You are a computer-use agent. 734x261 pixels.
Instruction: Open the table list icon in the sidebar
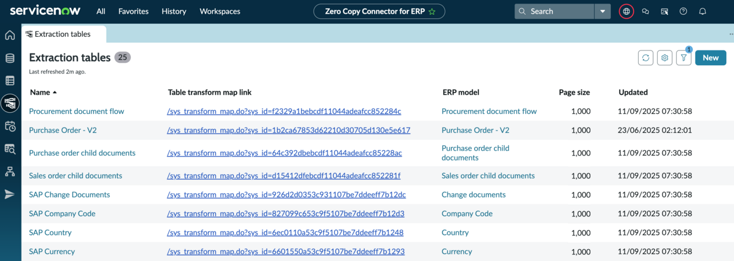(10, 81)
